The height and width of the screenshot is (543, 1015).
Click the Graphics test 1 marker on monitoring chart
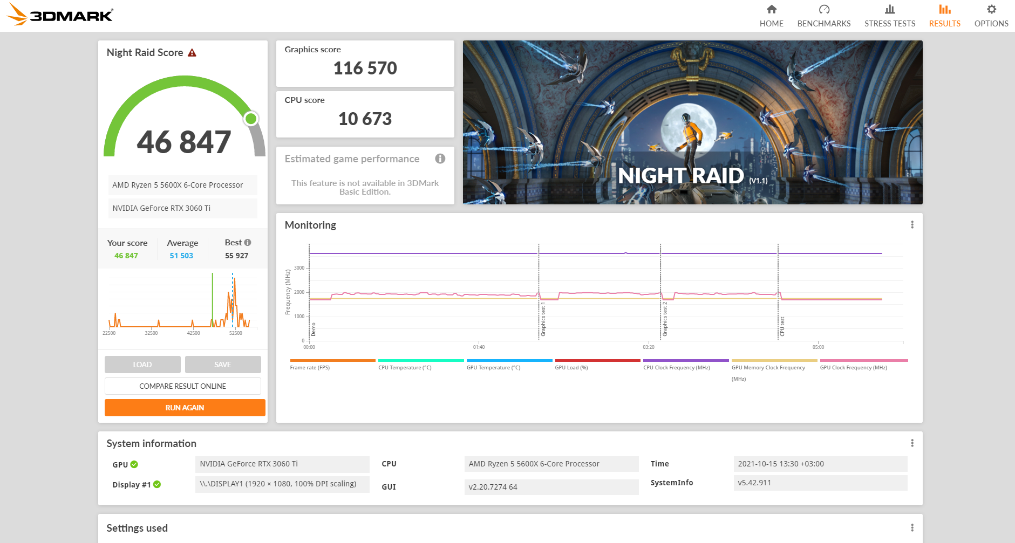[543, 319]
